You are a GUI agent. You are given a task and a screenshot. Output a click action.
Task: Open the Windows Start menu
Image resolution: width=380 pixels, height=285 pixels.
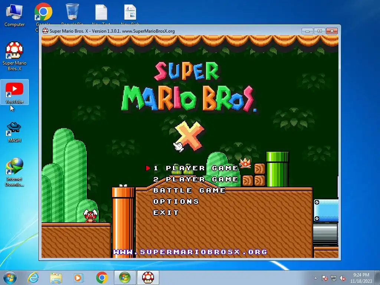[10, 278]
